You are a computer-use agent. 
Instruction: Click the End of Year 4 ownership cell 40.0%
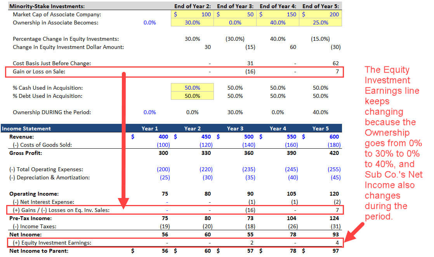pyautogui.click(x=278, y=23)
